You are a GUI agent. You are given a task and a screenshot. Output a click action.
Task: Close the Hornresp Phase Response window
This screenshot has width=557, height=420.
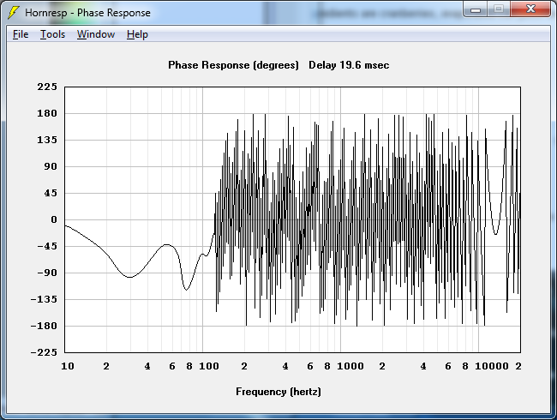(530, 9)
